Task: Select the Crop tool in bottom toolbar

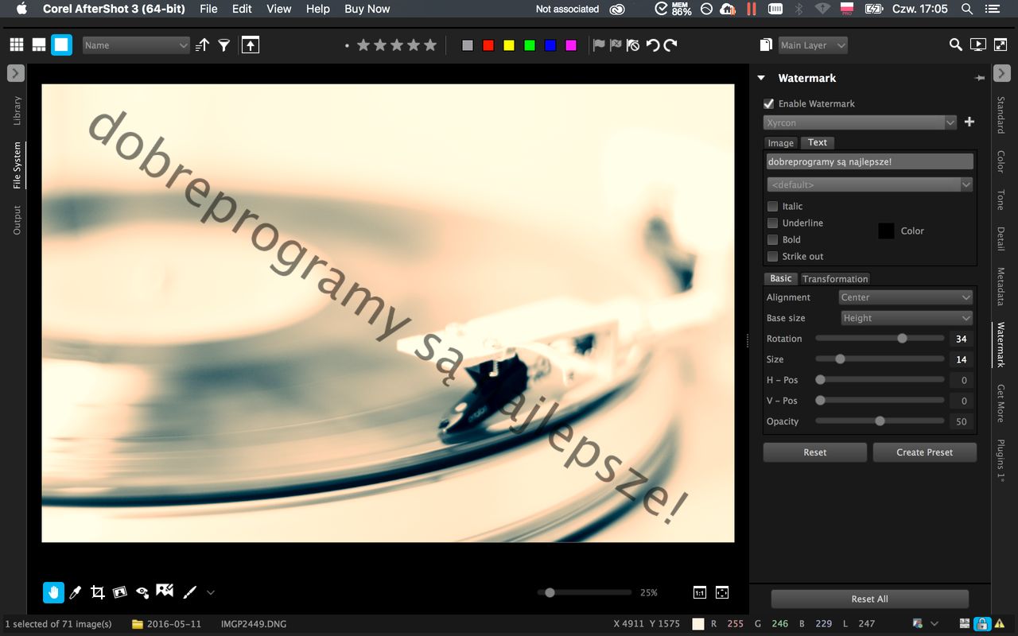Action: (x=98, y=592)
